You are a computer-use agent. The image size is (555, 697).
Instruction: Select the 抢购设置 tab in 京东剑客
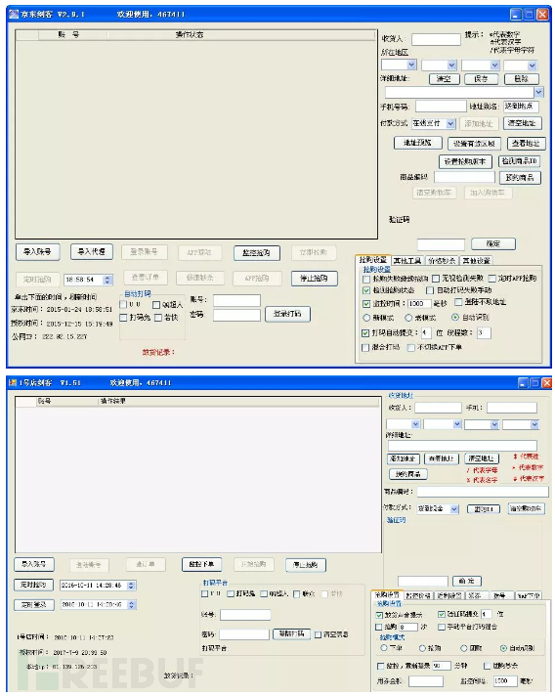point(373,260)
